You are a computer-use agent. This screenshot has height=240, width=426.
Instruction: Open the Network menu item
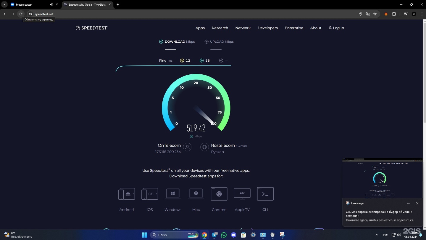[x=243, y=28]
